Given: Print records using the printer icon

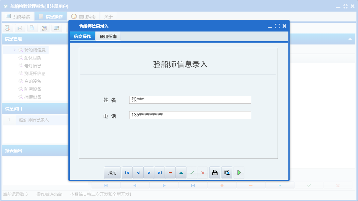Looking at the screenshot, I should 215,173.
